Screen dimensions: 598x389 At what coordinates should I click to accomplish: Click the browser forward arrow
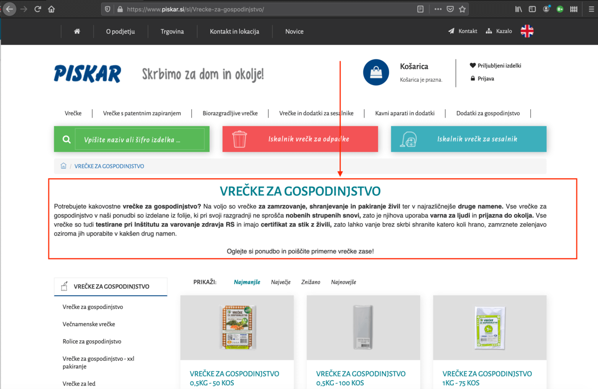click(x=23, y=9)
